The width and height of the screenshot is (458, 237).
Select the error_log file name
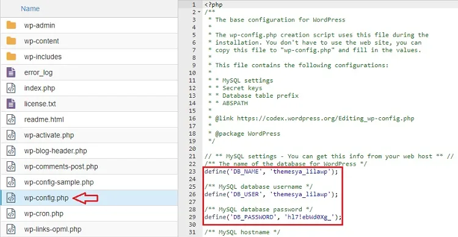[38, 73]
